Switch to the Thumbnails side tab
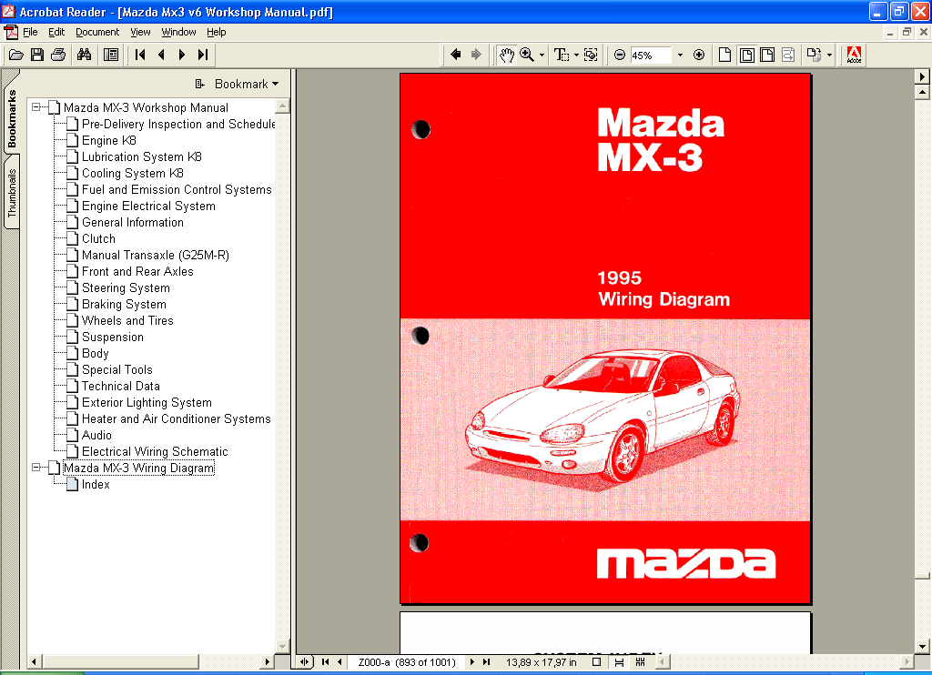The height and width of the screenshot is (675, 932). tap(11, 193)
